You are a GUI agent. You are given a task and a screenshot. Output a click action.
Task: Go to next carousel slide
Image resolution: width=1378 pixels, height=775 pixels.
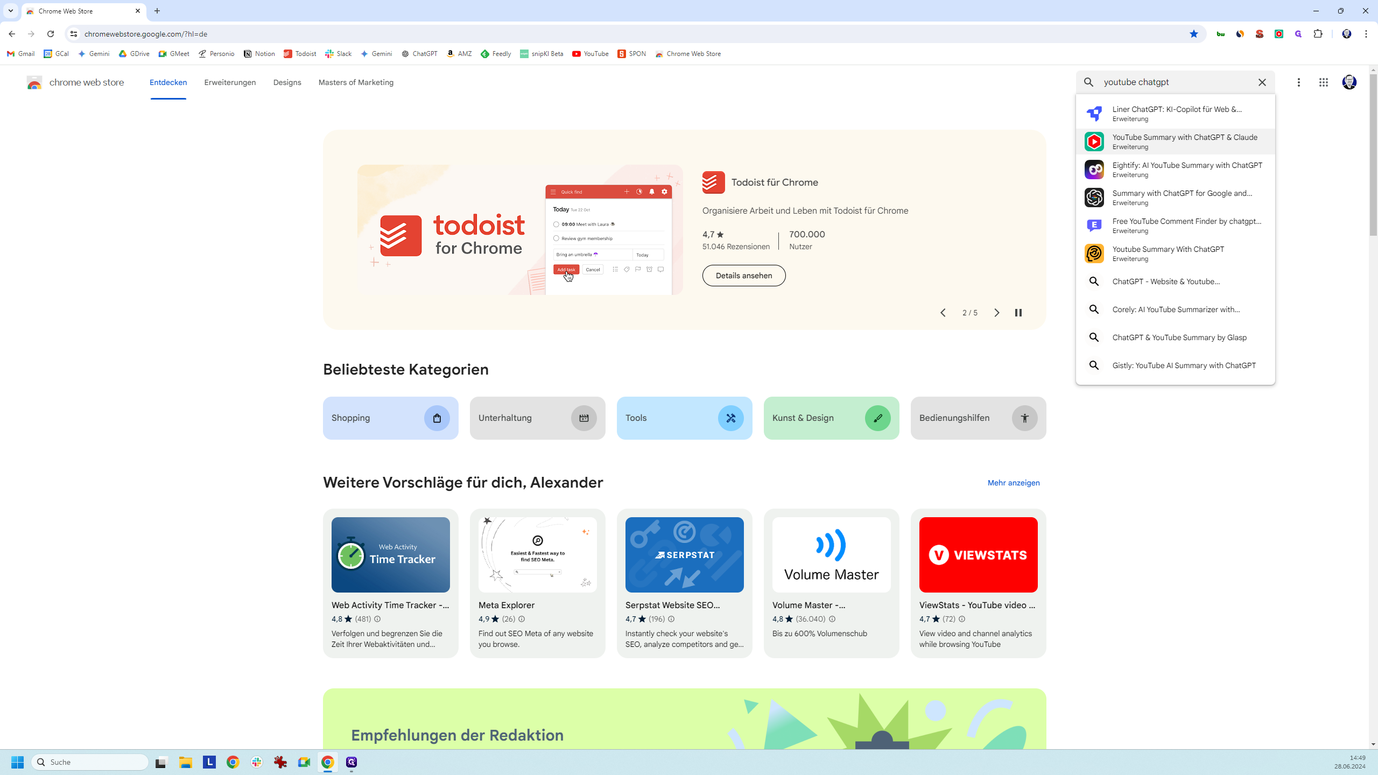pyautogui.click(x=997, y=313)
